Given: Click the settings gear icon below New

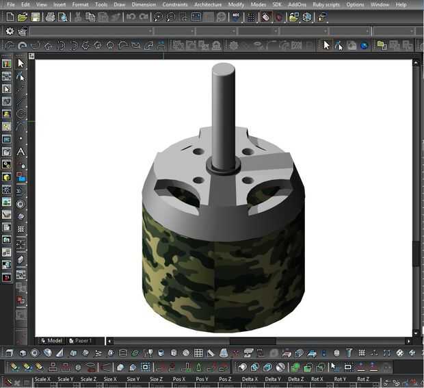Looking at the screenshot, I should (x=10, y=31).
